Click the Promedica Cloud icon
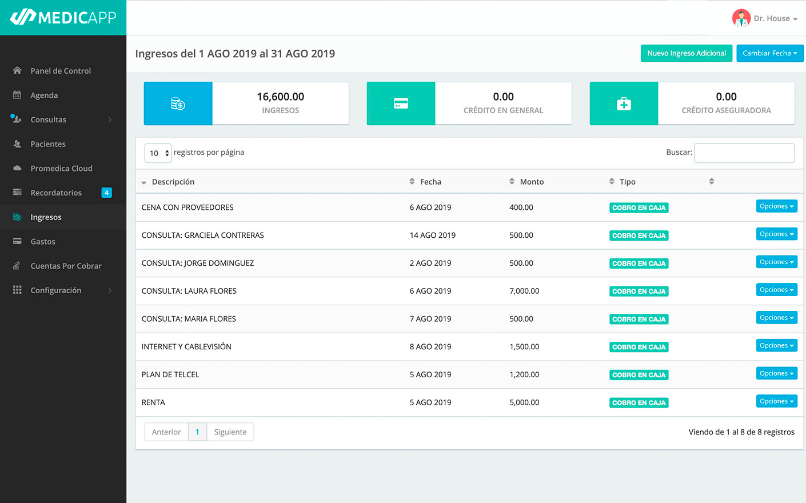The height and width of the screenshot is (503, 806). tap(17, 168)
